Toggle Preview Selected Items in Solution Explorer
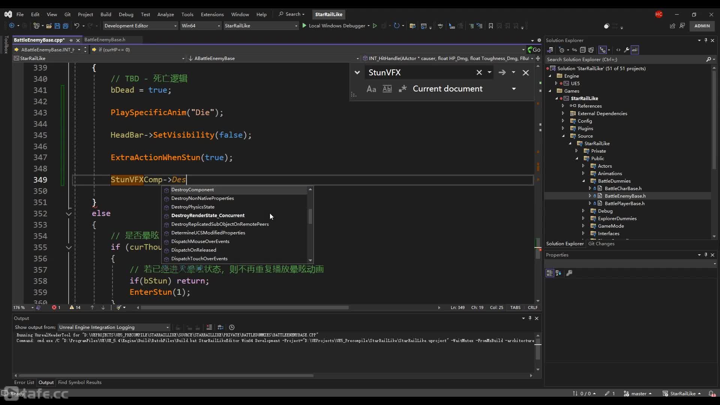This screenshot has width=720, height=405. coord(634,50)
